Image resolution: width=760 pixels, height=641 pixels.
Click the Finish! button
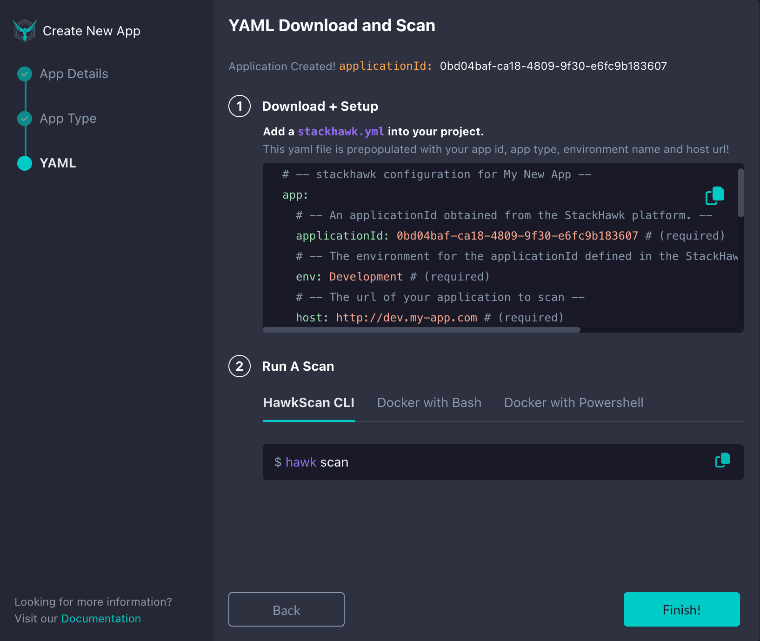(x=682, y=609)
